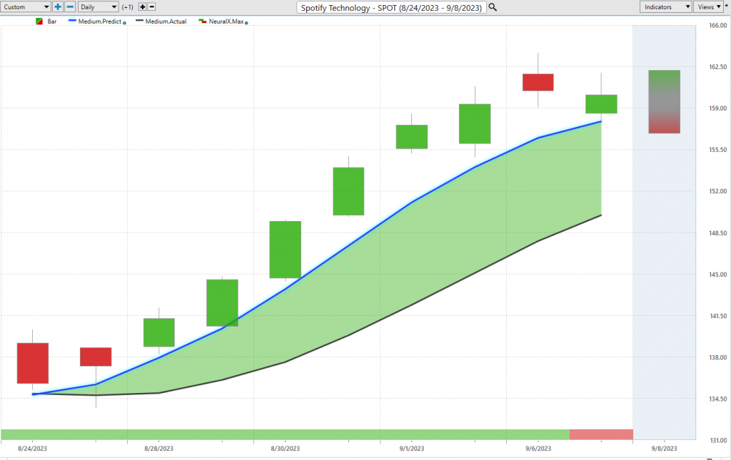Image resolution: width=731 pixels, height=460 pixels.
Task: Click the red 8/24/2023 candlestick
Action: (33, 363)
